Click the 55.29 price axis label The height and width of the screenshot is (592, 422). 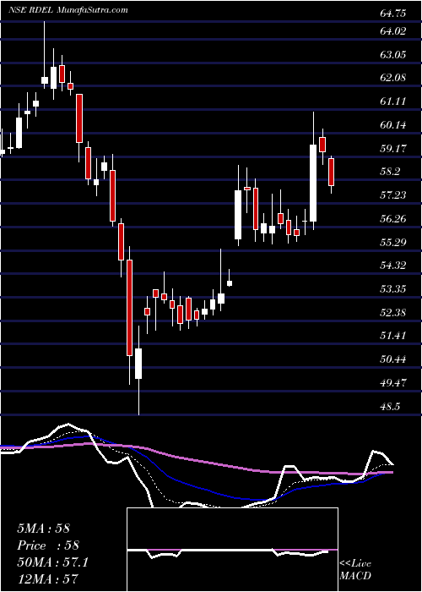pyautogui.click(x=393, y=242)
